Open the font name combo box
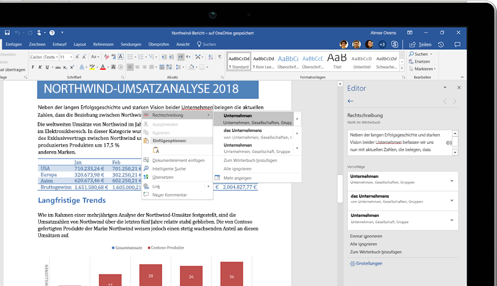497x286 pixels. coord(44,57)
